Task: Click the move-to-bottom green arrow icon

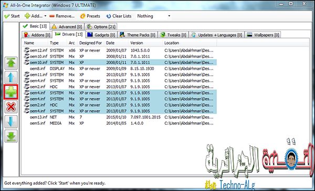Action: click(11, 136)
